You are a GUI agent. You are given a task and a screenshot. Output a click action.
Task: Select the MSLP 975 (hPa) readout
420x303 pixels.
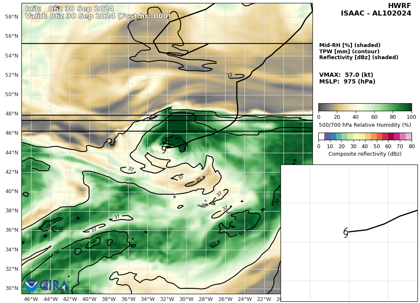pos(347,82)
